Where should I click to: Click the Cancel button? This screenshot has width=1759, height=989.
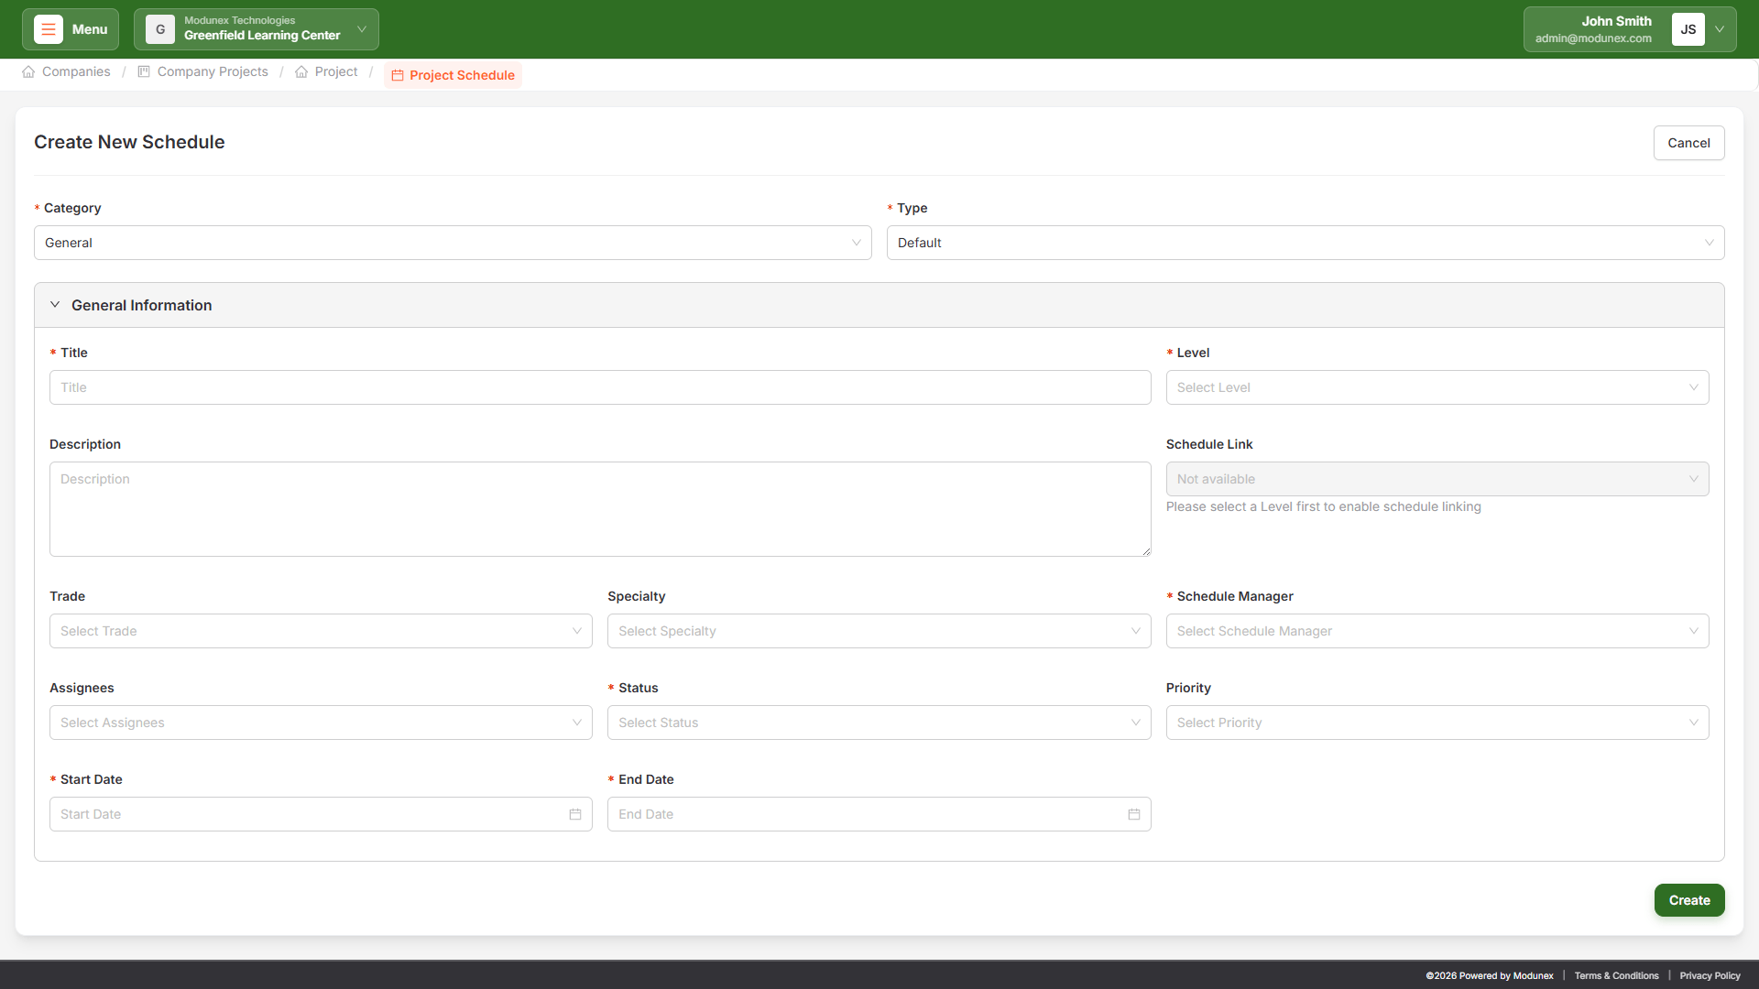pos(1688,143)
